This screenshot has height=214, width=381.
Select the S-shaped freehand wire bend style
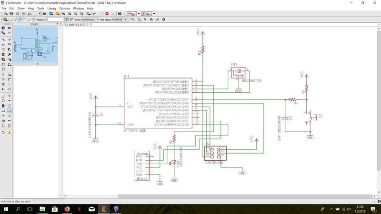coord(33,19)
